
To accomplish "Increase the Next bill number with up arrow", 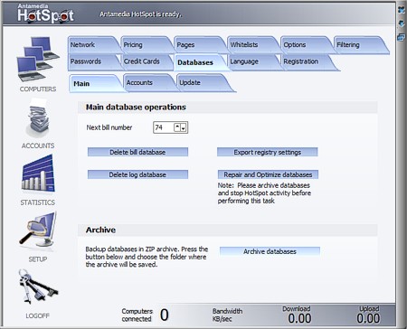I will [x=177, y=127].
